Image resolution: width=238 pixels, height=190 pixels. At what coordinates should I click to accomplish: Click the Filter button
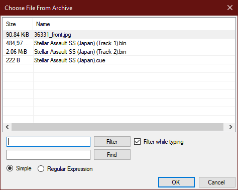[112, 142]
